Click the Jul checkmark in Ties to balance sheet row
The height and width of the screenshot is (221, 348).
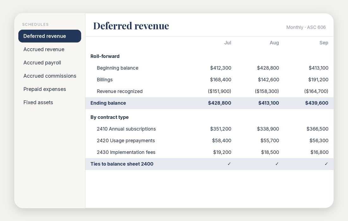[x=229, y=164]
